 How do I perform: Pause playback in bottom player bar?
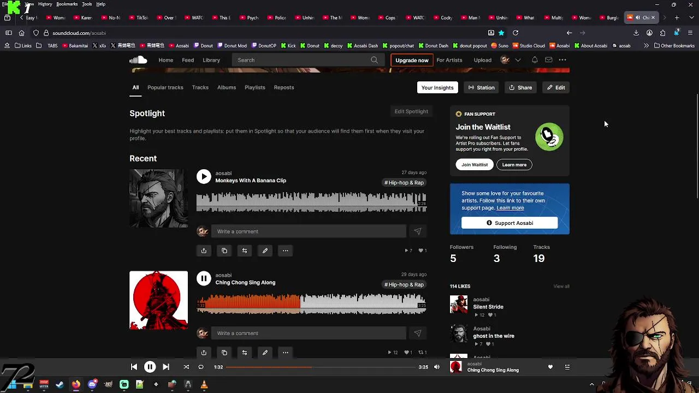click(x=150, y=367)
